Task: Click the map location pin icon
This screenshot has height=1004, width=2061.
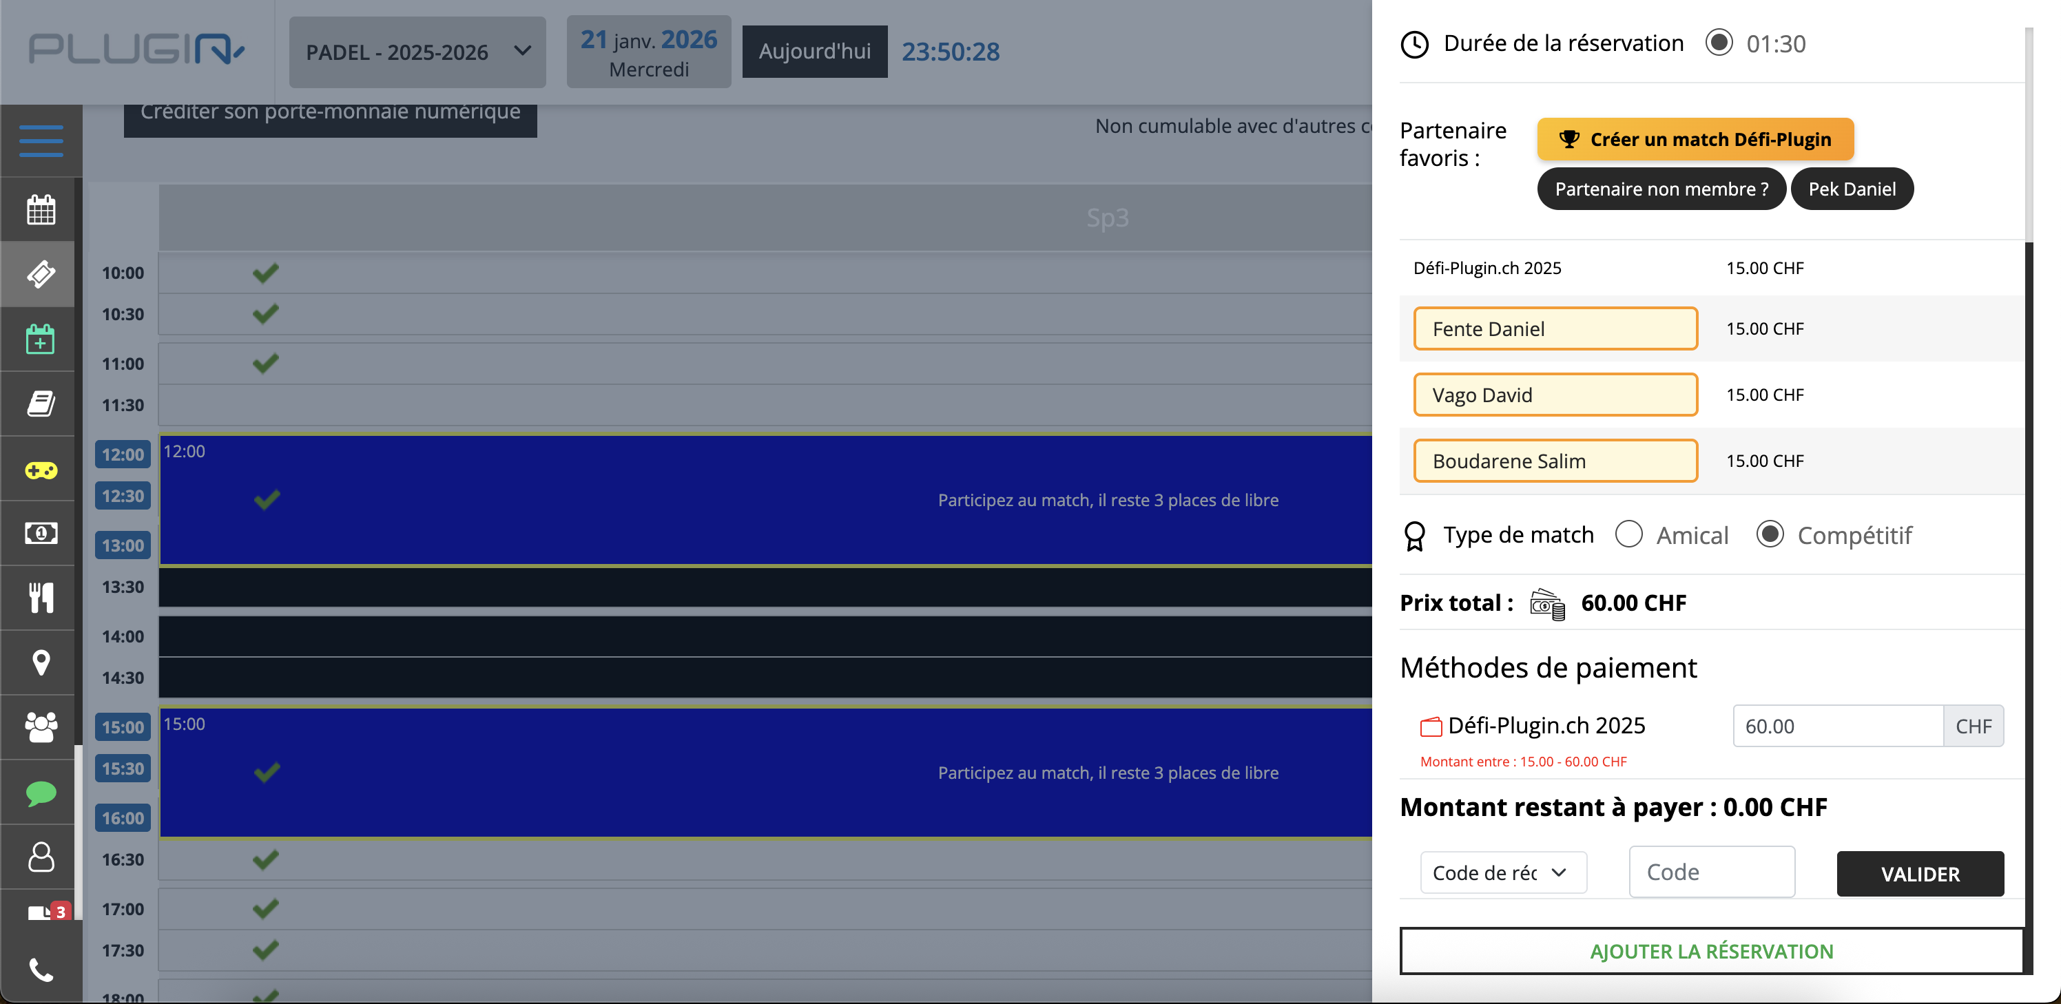Action: click(41, 662)
